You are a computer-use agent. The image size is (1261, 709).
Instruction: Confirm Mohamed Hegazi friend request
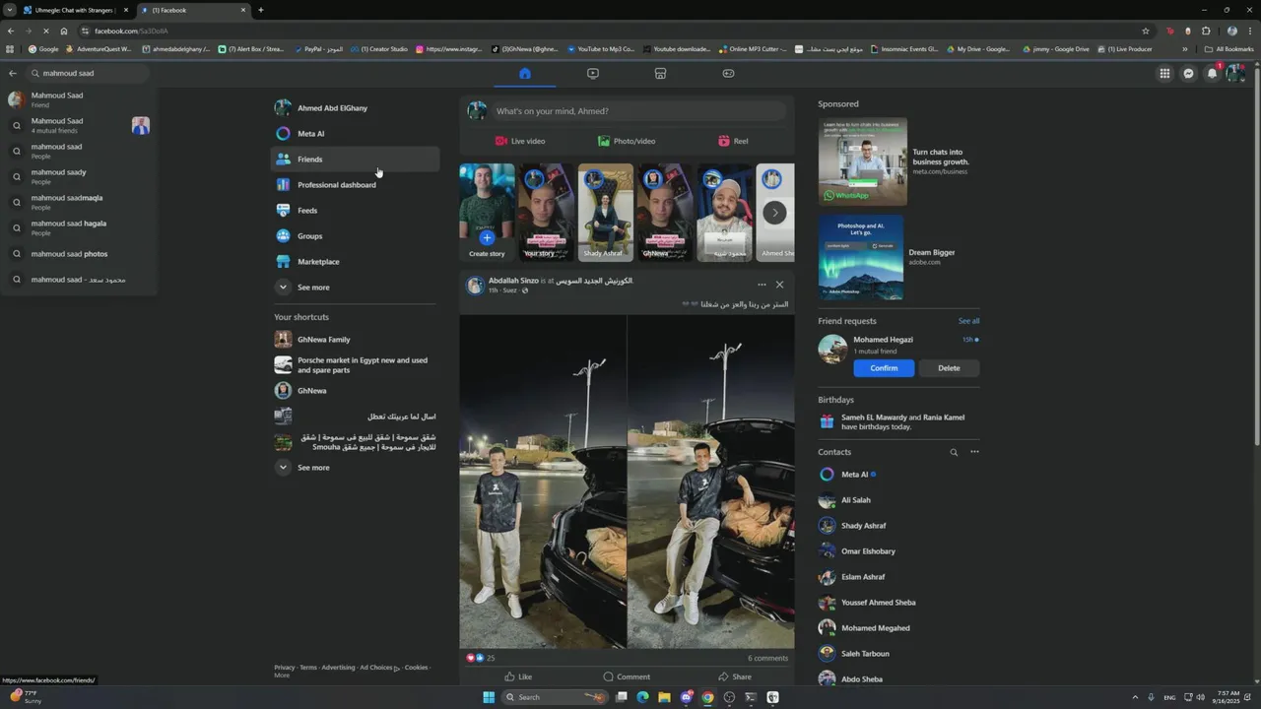(x=884, y=368)
